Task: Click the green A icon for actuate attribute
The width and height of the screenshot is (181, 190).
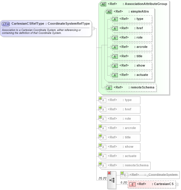Action: (x=115, y=75)
